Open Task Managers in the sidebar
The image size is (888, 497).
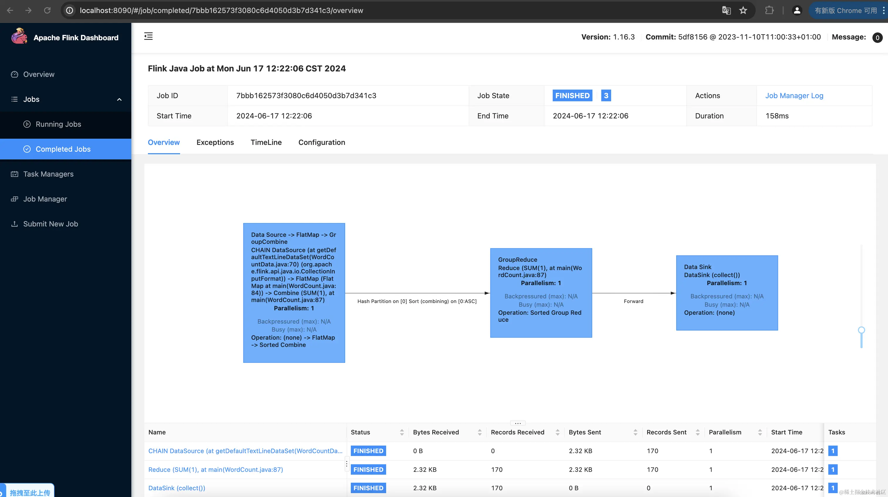tap(48, 174)
